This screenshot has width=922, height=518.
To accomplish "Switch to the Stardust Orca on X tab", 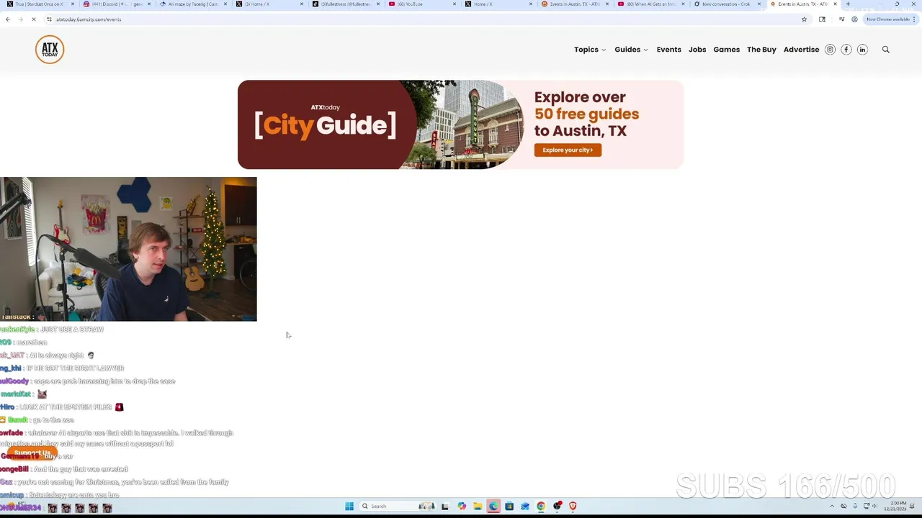I will tap(40, 4).
